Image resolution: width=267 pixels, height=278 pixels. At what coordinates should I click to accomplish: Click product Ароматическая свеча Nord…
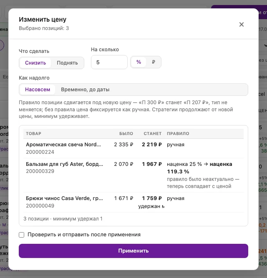click(x=63, y=145)
